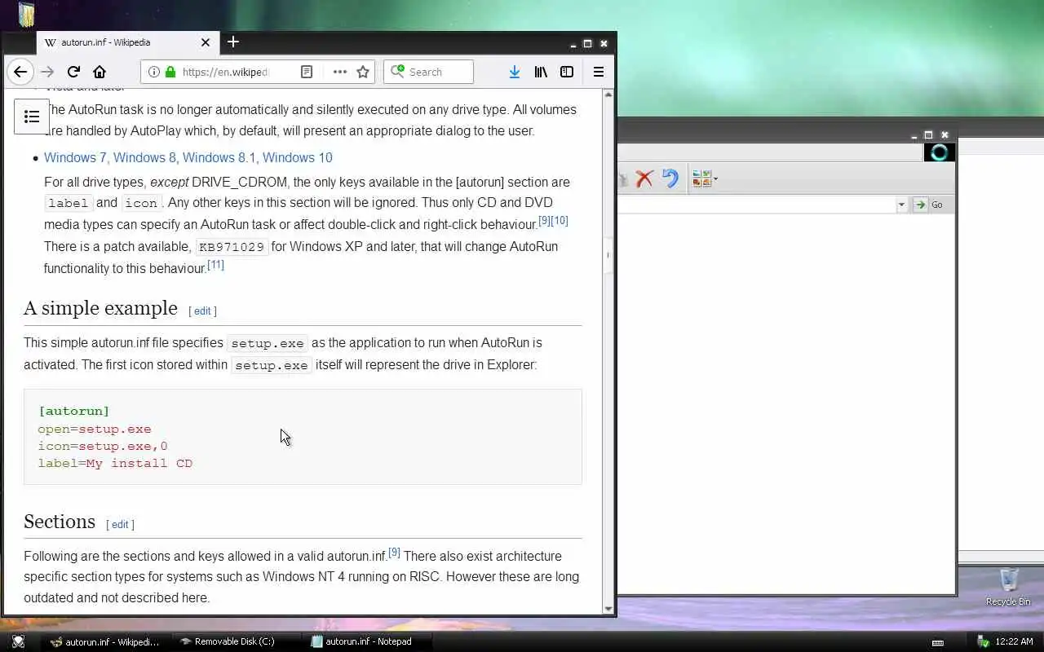Go back to the previous page in Firefox

pos(20,72)
